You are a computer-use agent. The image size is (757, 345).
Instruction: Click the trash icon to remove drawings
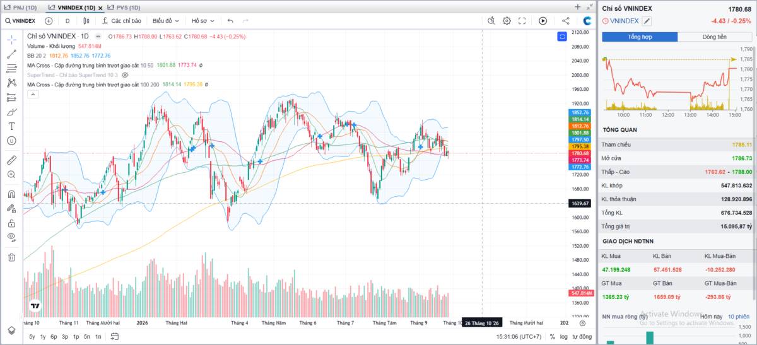11,257
